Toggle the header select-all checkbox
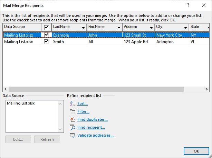The height and width of the screenshot is (158, 212). point(46,28)
